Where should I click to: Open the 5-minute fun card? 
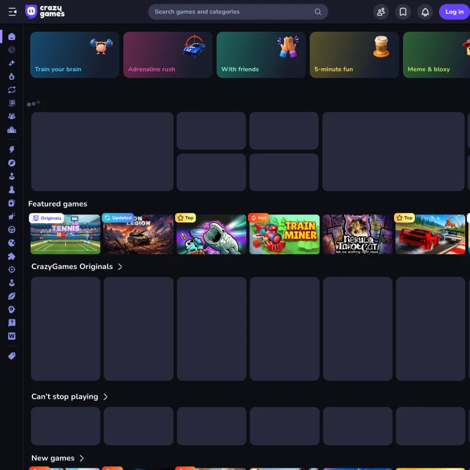pos(354,55)
